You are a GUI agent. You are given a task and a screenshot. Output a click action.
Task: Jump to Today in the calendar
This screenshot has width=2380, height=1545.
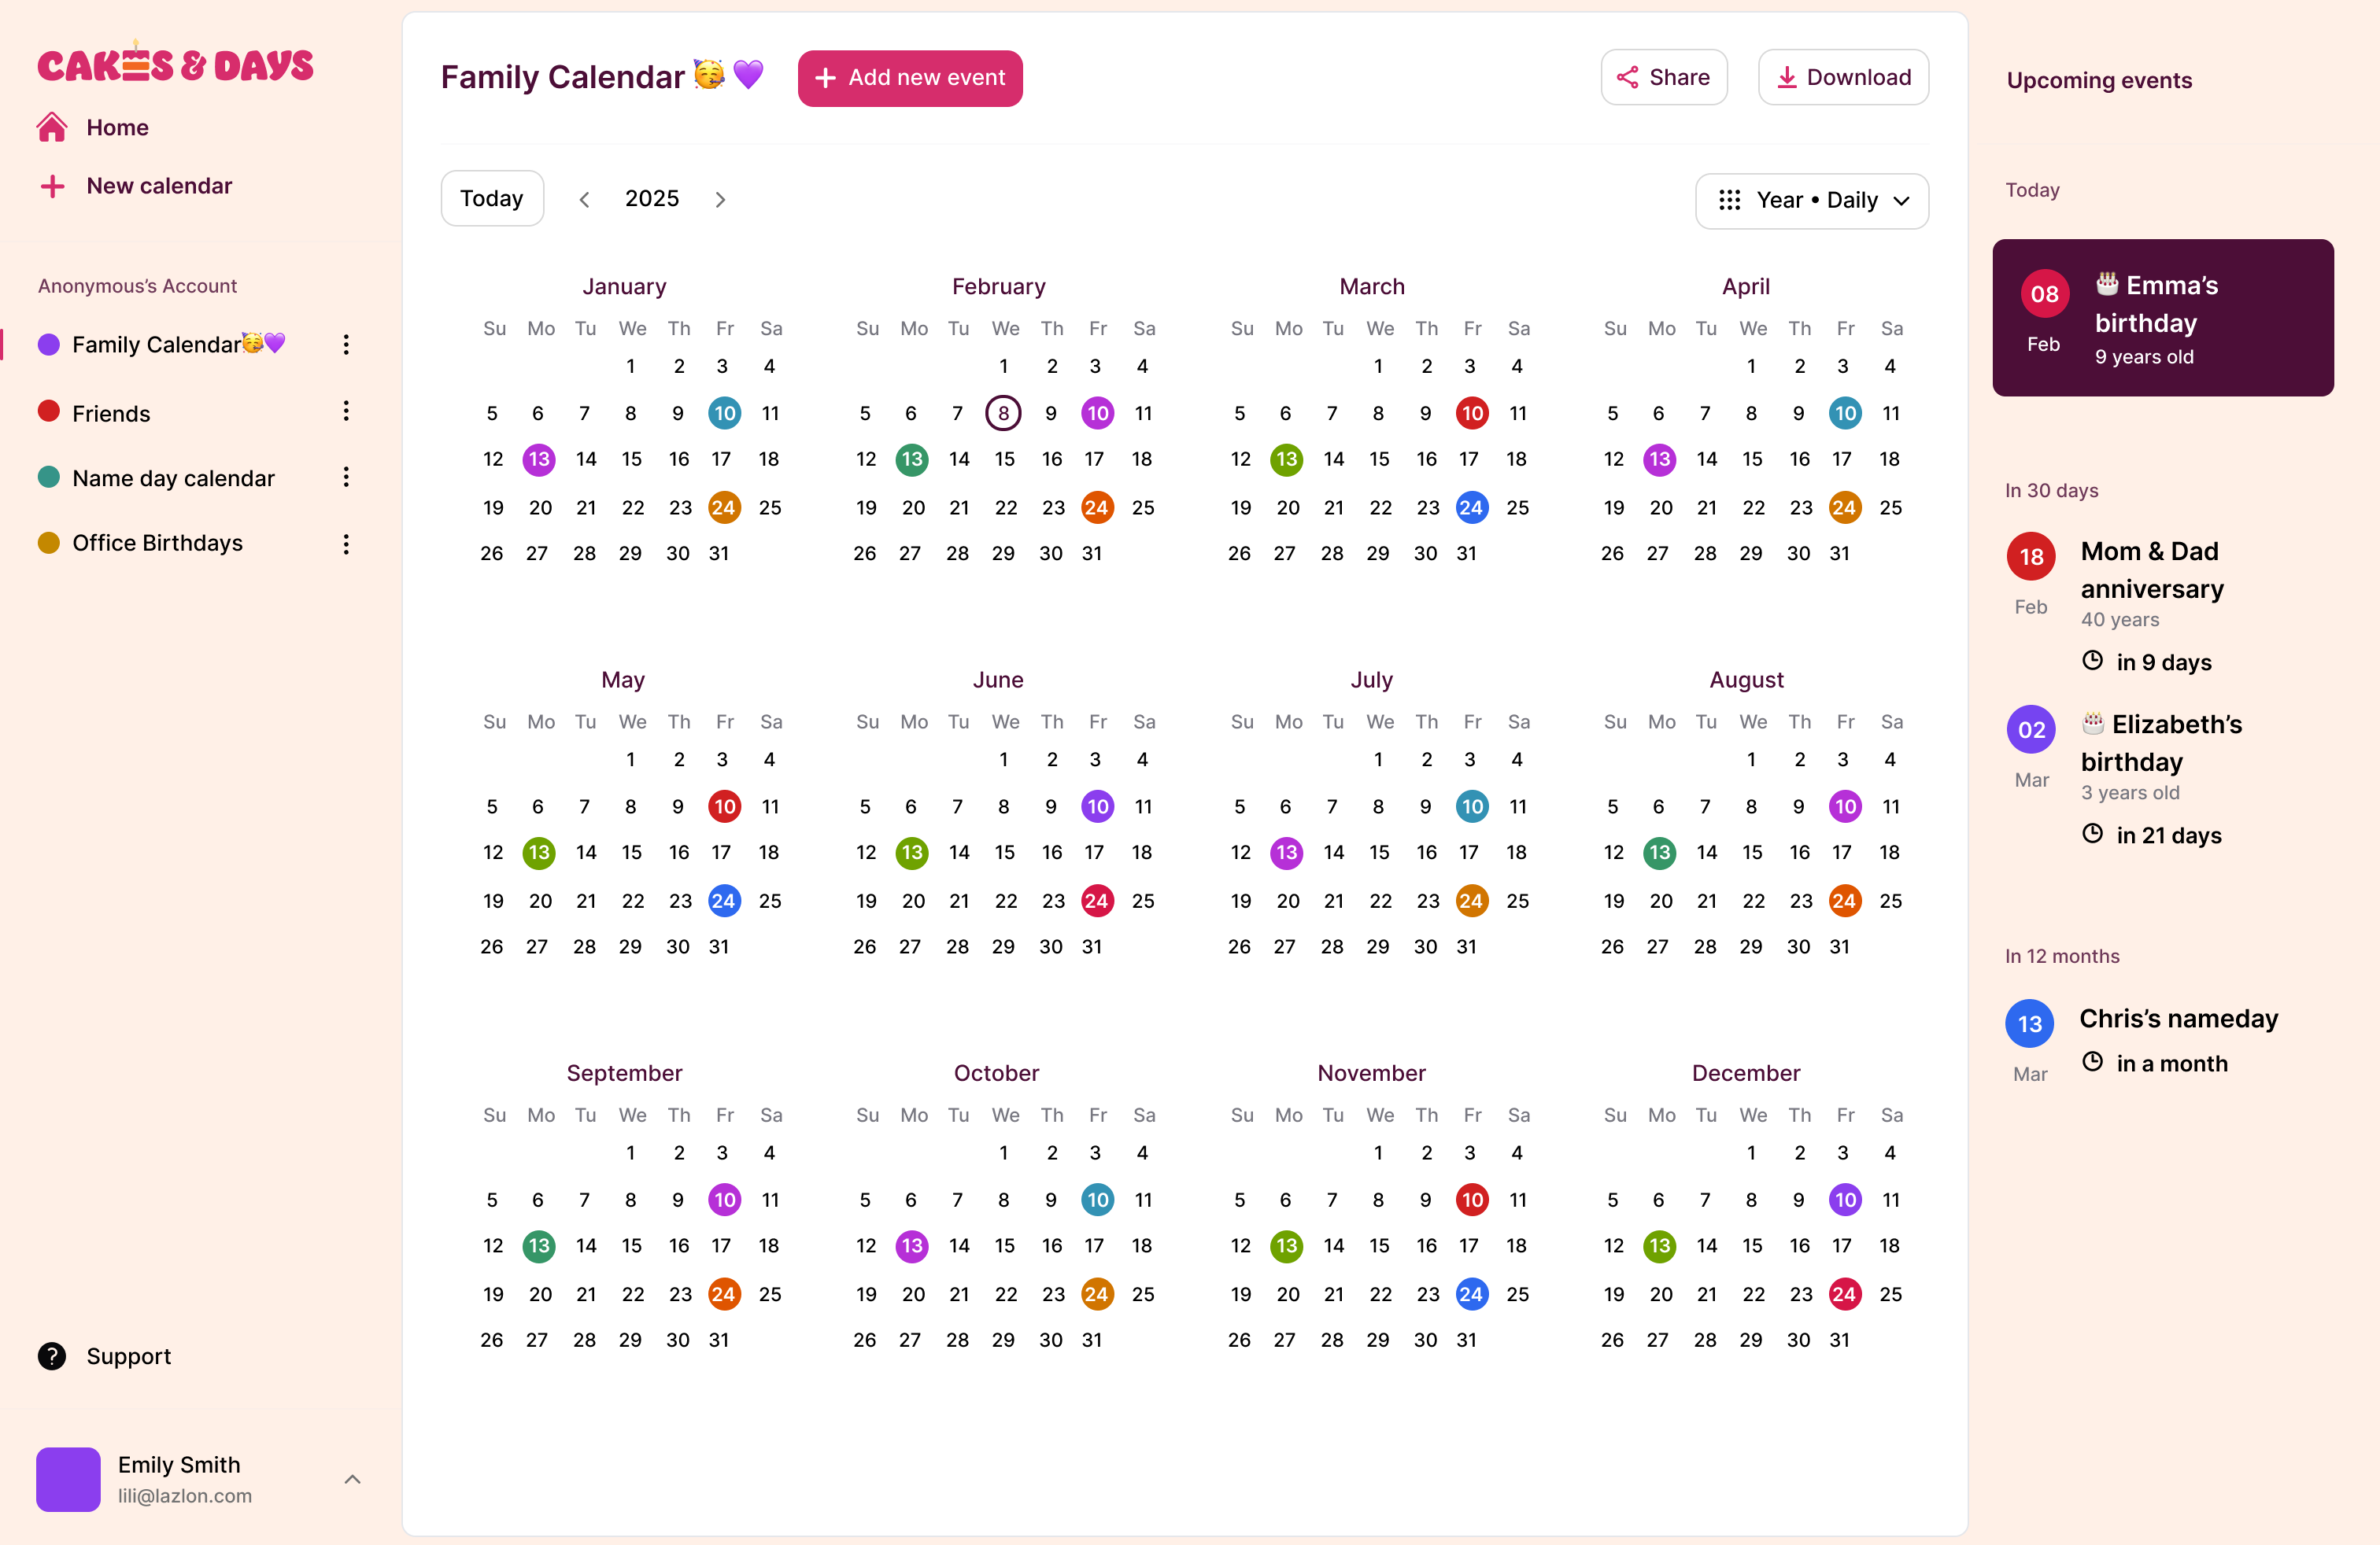[492, 199]
